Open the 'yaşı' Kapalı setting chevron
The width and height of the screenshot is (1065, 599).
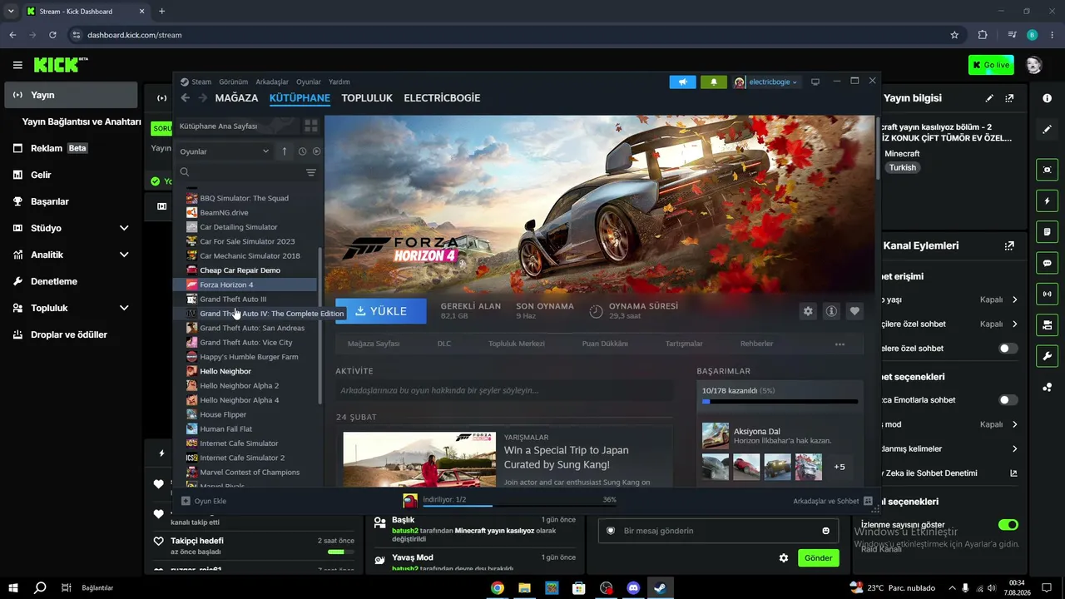click(1014, 299)
